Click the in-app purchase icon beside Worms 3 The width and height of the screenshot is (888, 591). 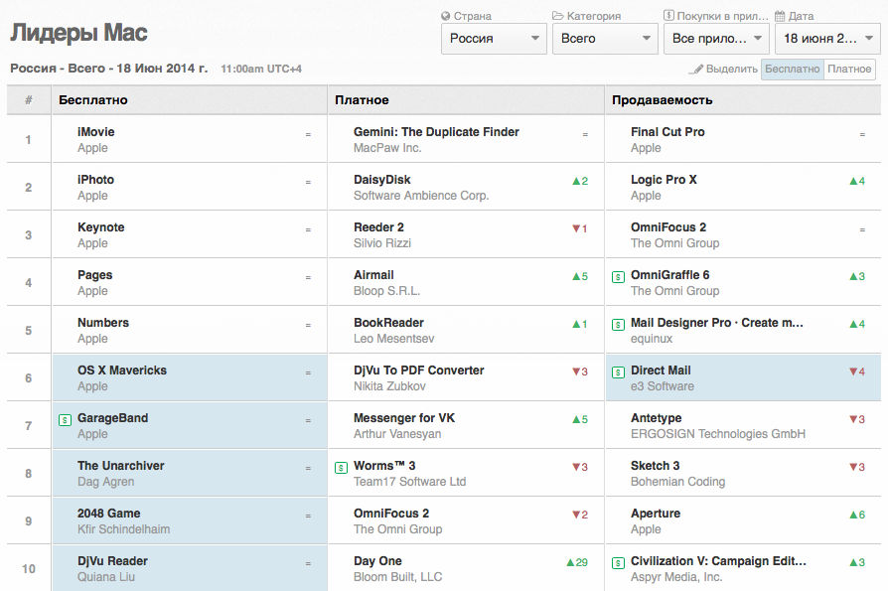pyautogui.click(x=341, y=467)
